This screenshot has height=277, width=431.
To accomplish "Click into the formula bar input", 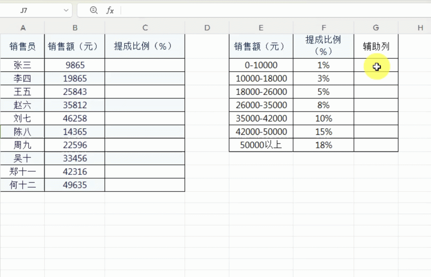I will [275, 10].
